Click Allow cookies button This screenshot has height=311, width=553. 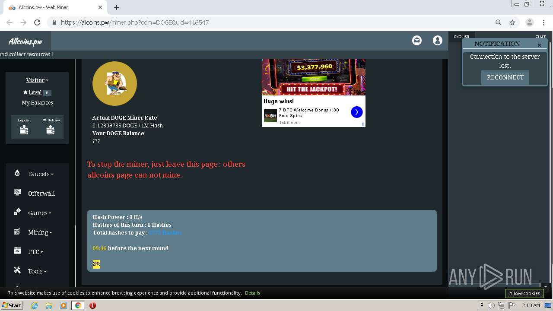[524, 293]
